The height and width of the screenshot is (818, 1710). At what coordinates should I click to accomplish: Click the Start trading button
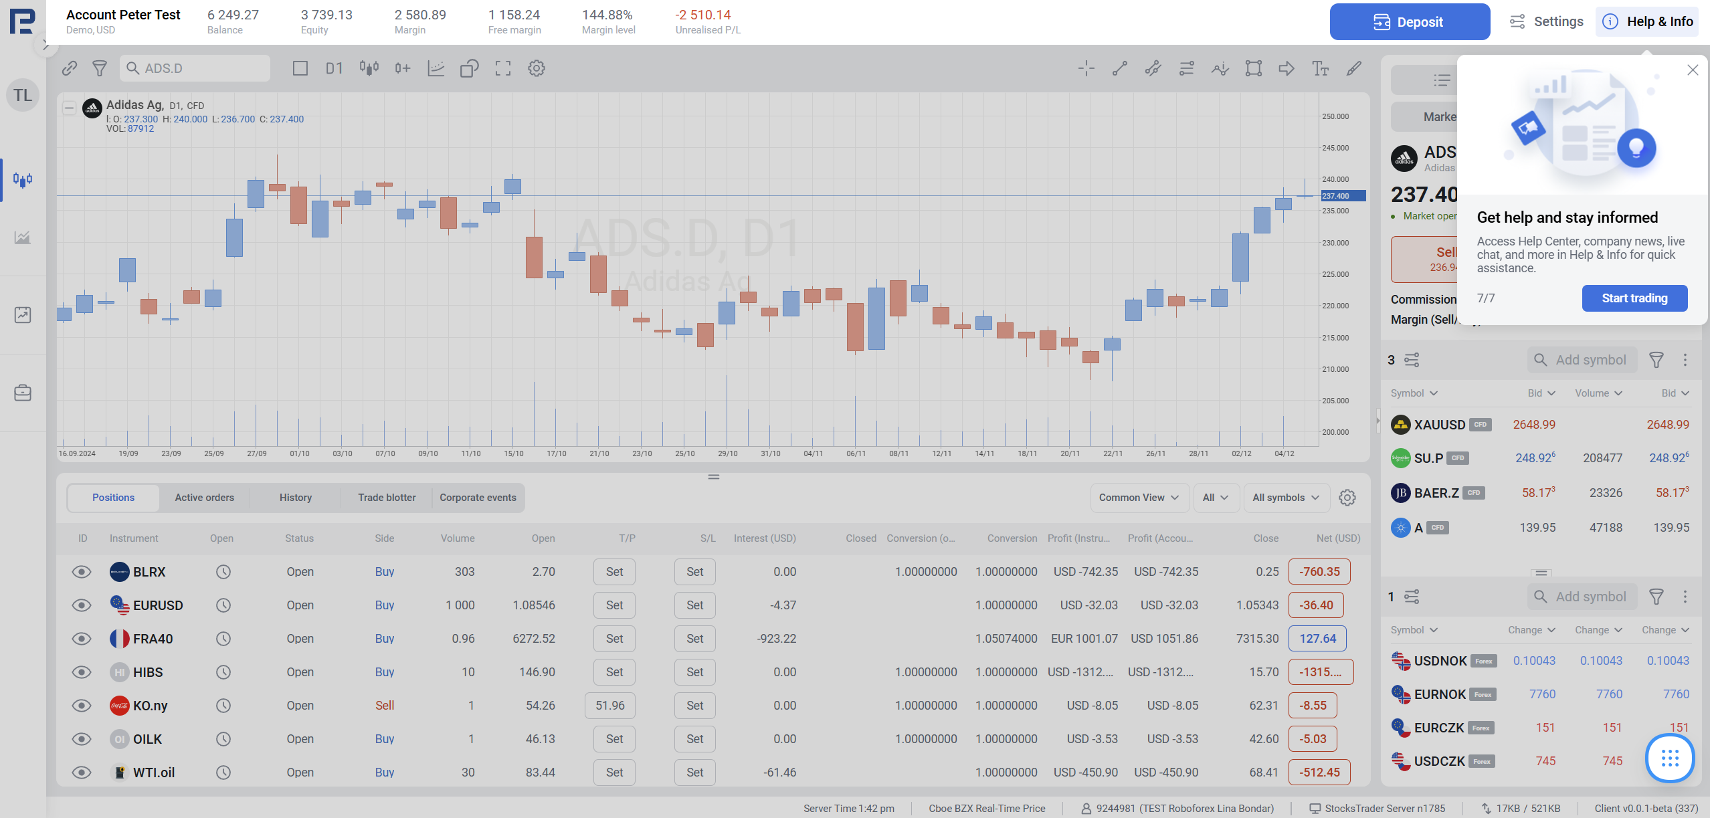click(1634, 298)
